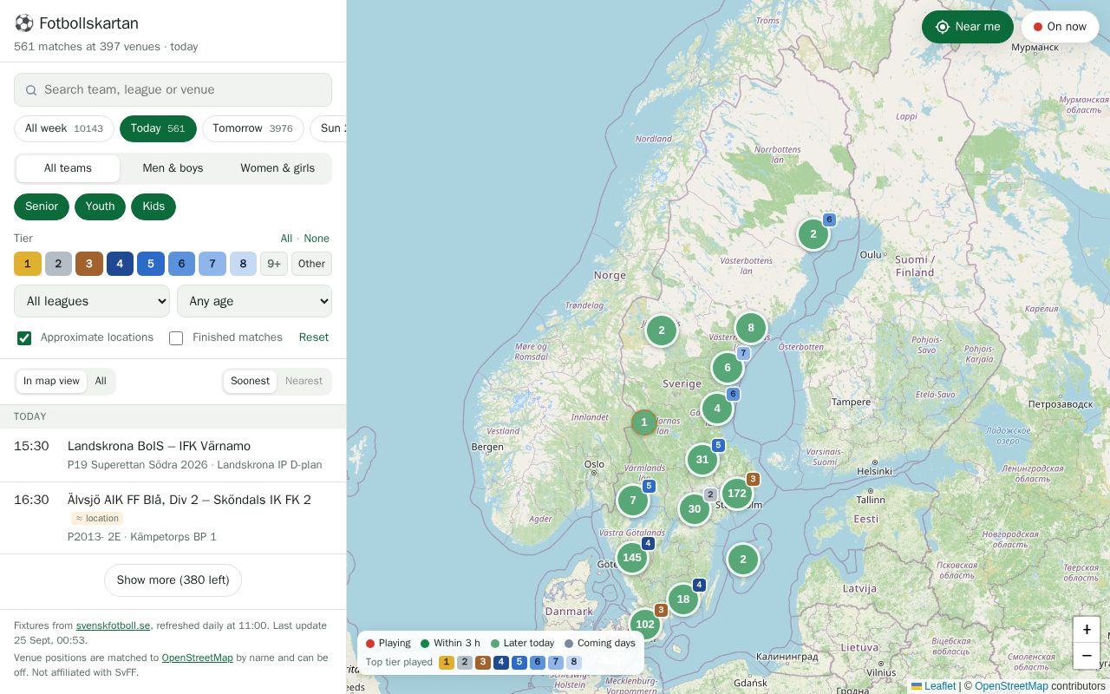The image size is (1110, 694).
Task: Click Show more (380 left) button
Action: [173, 580]
